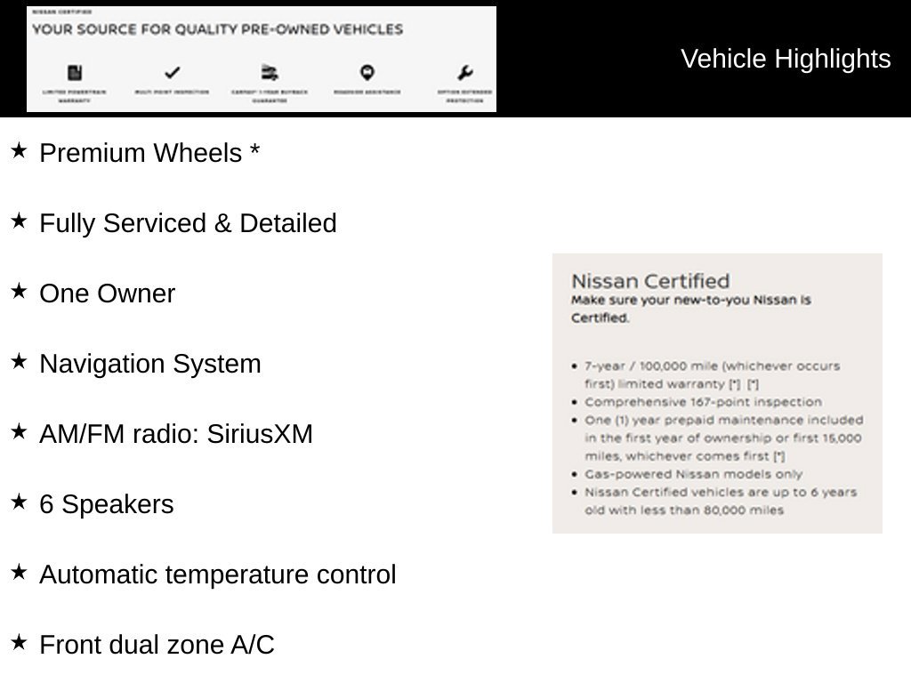Viewport: 911px width, 683px height.
Task: Click the '7-year / 100,000 mile' warranty bullet
Action: 713,375
